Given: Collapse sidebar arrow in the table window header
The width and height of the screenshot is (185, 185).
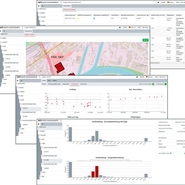Looking at the screenshot, I should click(61, 2).
